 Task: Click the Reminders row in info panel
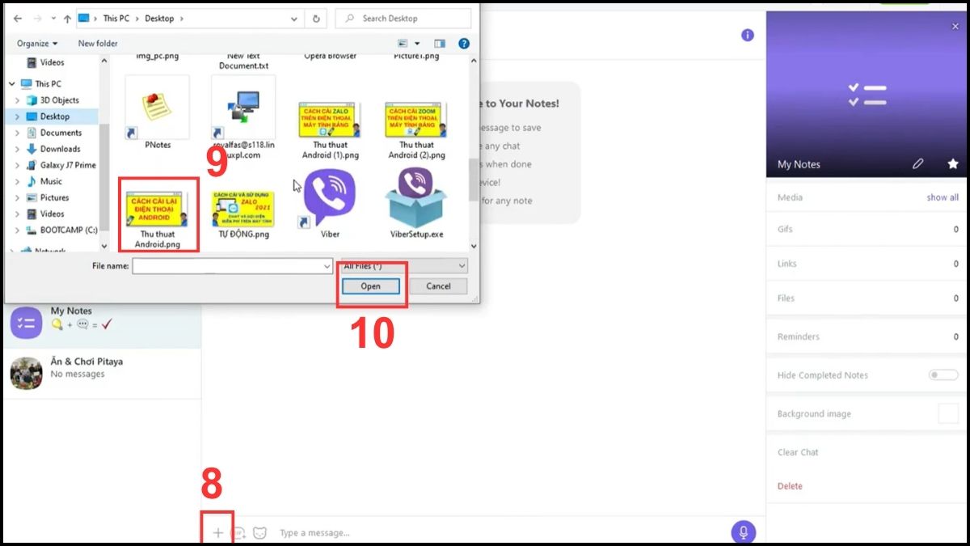click(x=867, y=336)
